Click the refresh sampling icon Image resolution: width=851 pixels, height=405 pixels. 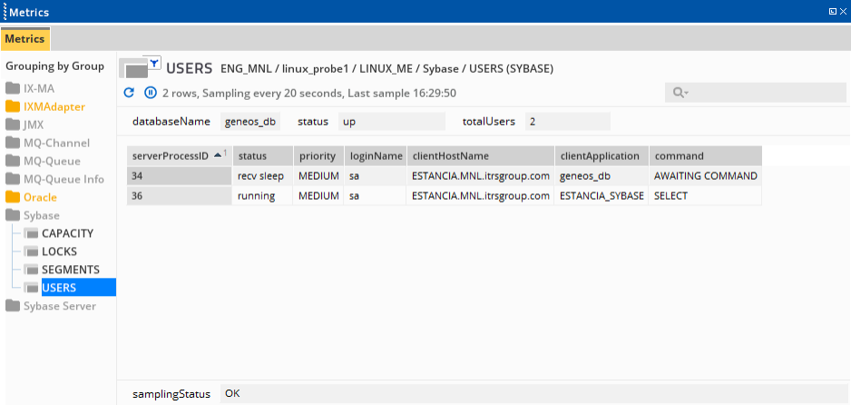tap(129, 93)
